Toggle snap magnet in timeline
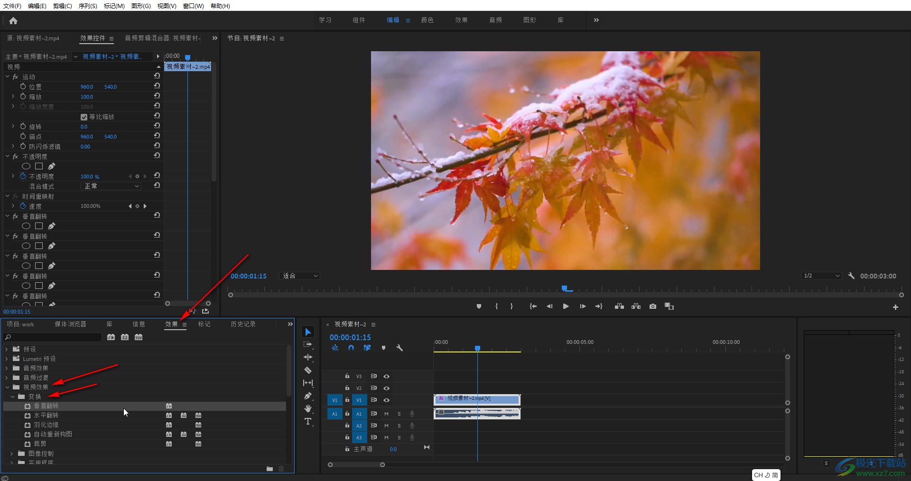The width and height of the screenshot is (911, 481). pos(351,348)
